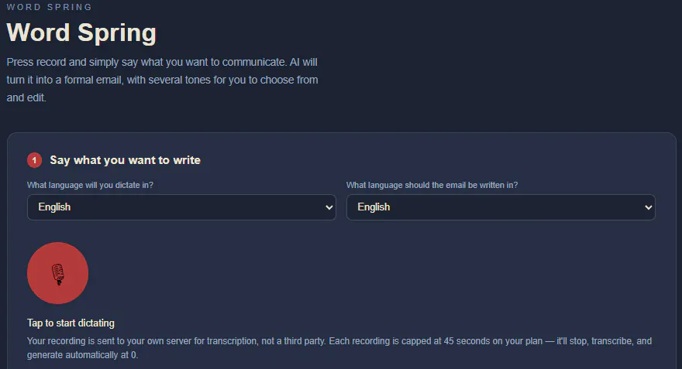The image size is (682, 369).
Task: Click the black microphone glyph inside the red circle
Action: (58, 274)
